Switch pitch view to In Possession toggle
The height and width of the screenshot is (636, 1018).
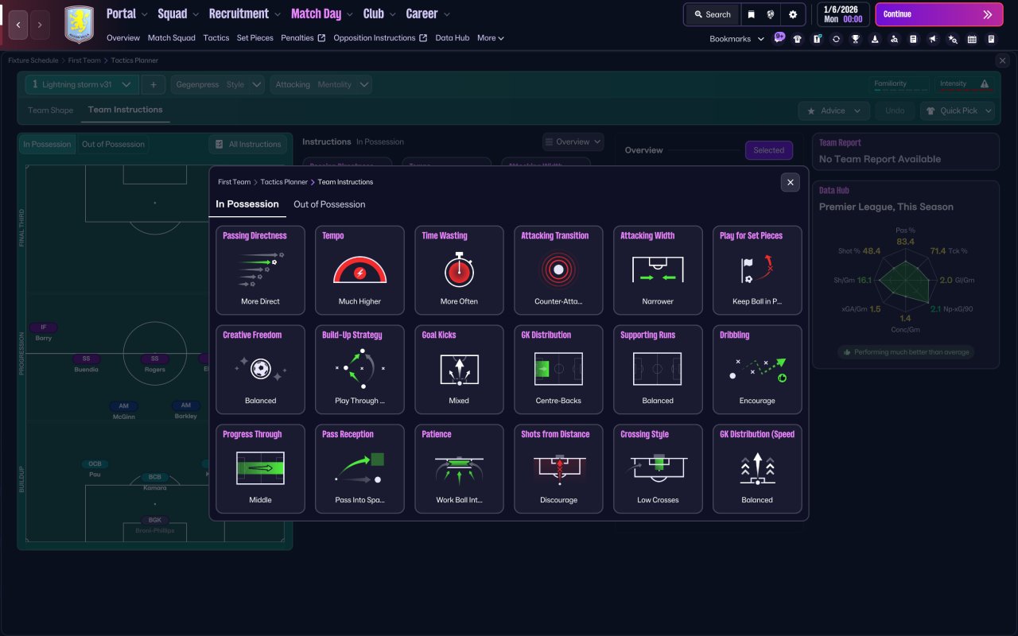47,144
